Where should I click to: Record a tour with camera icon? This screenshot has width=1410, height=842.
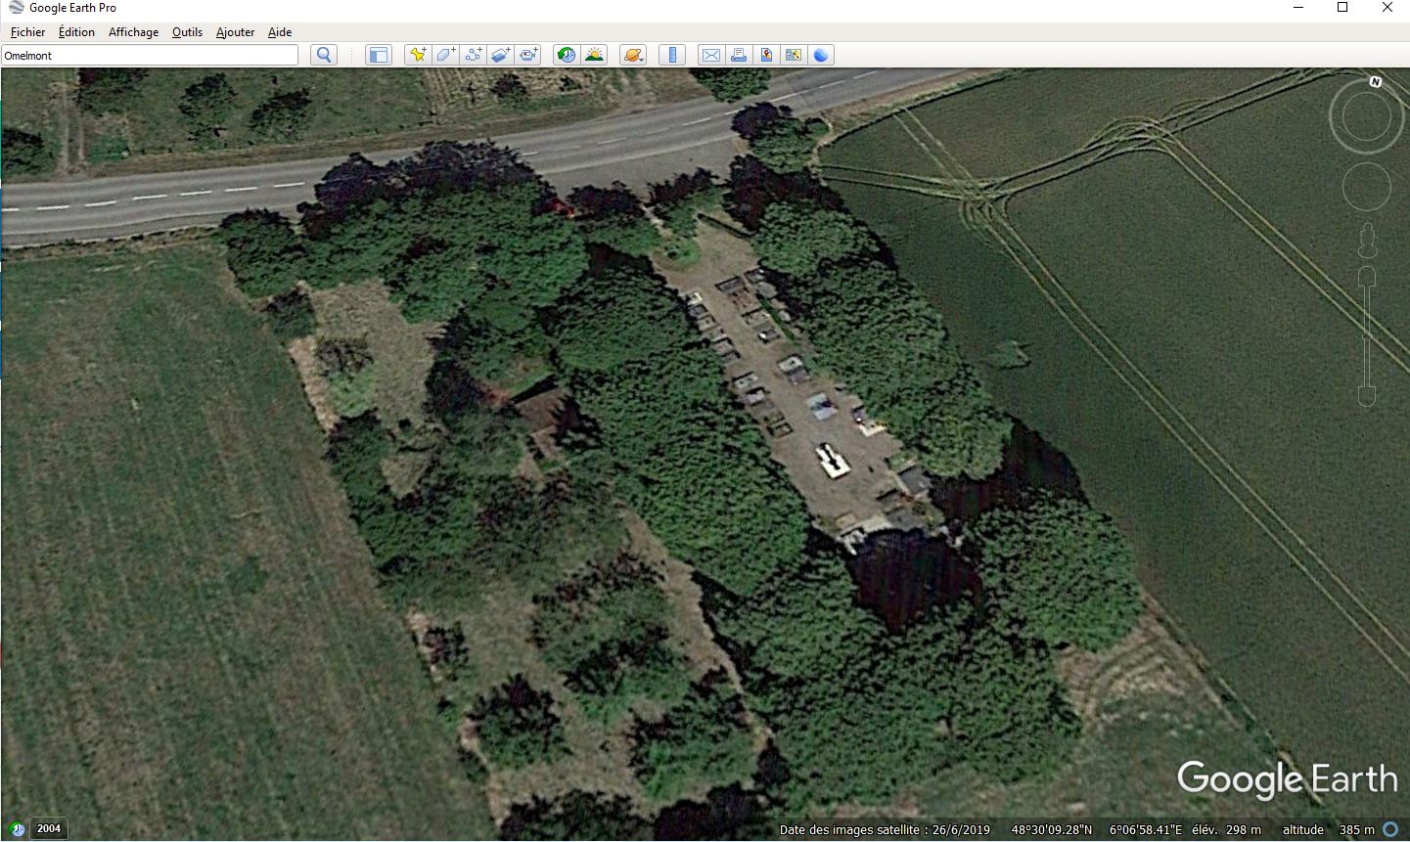[x=528, y=55]
